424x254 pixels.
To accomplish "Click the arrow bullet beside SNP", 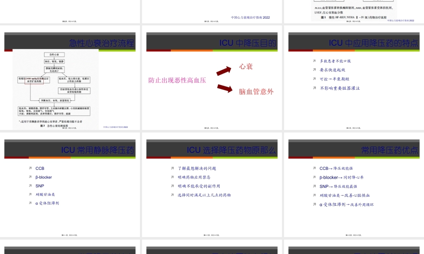I will pyautogui.click(x=30, y=186).
